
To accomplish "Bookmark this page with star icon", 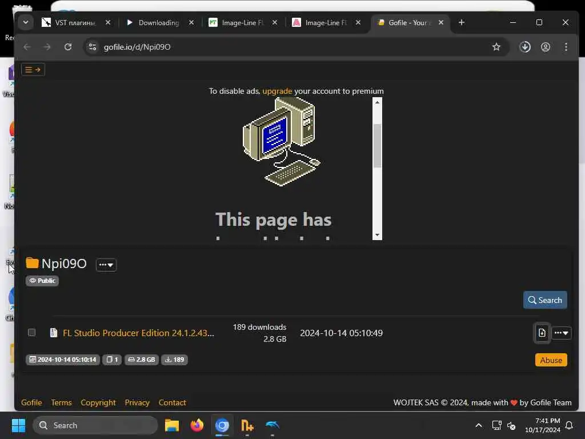I will (x=496, y=47).
